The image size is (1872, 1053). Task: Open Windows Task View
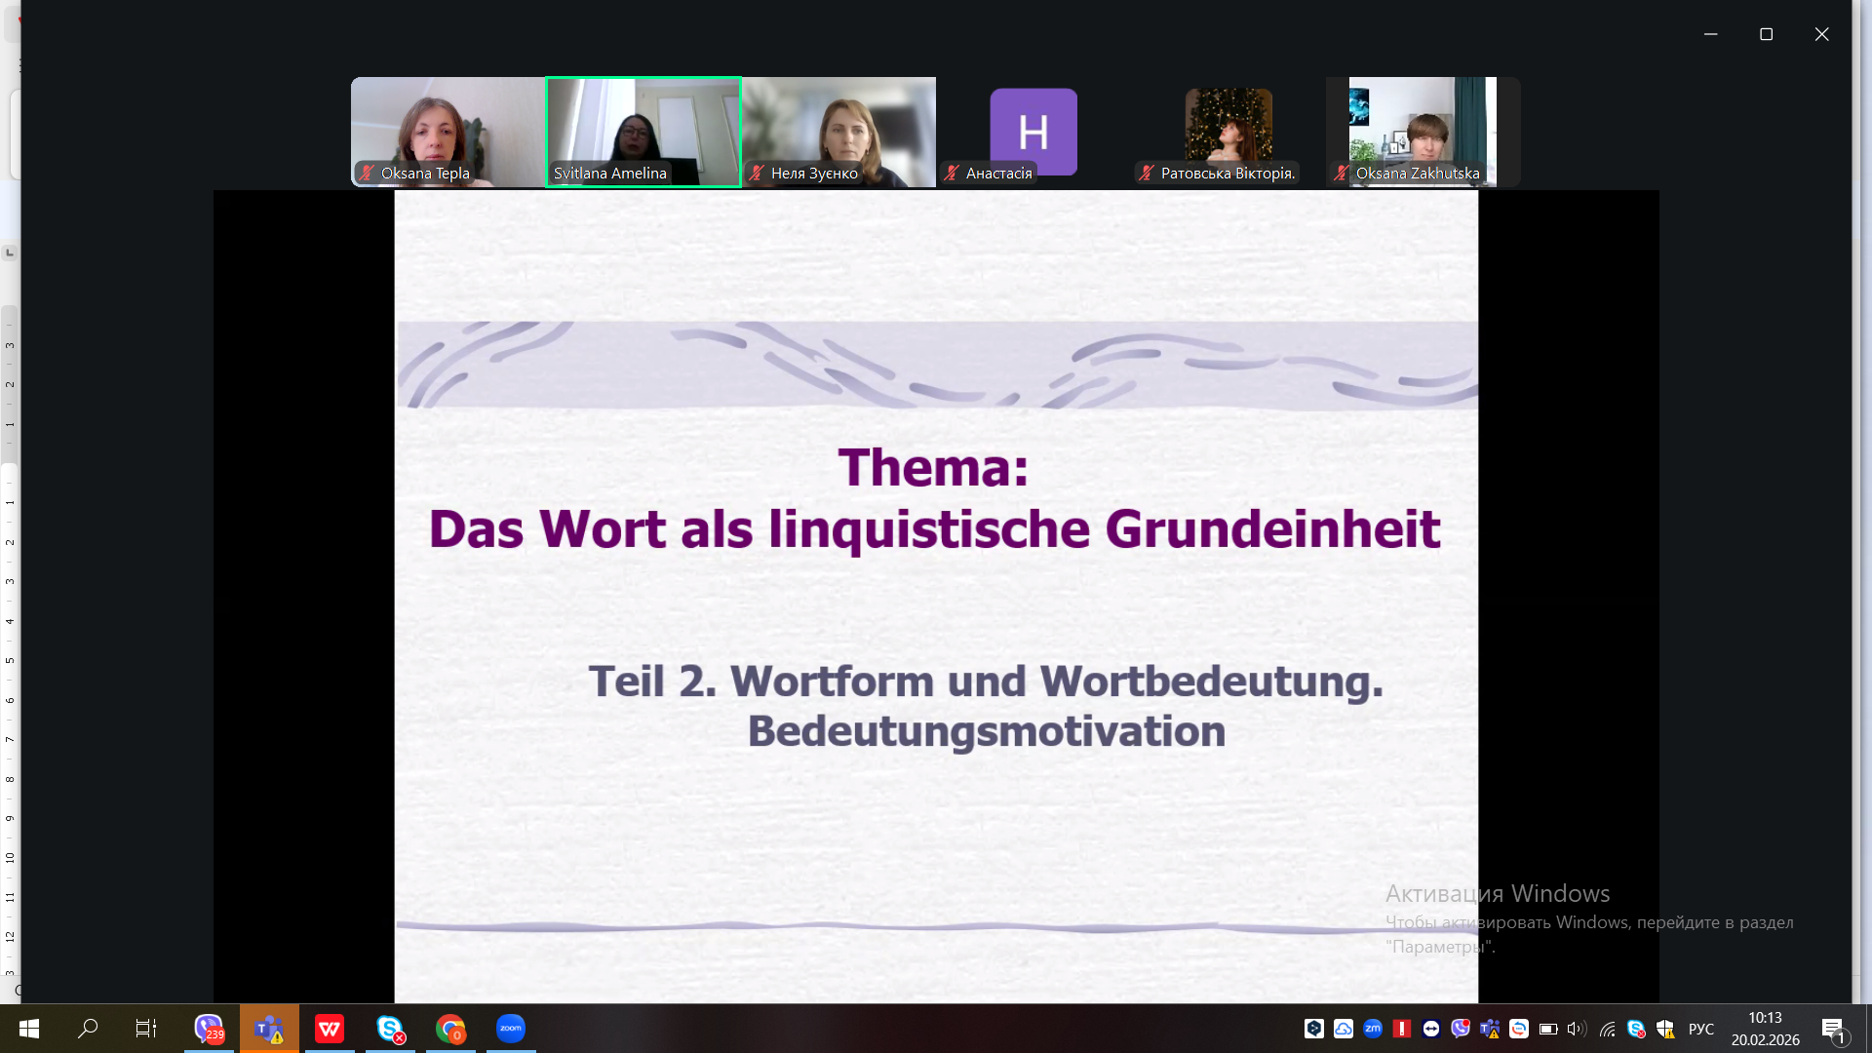tap(146, 1029)
